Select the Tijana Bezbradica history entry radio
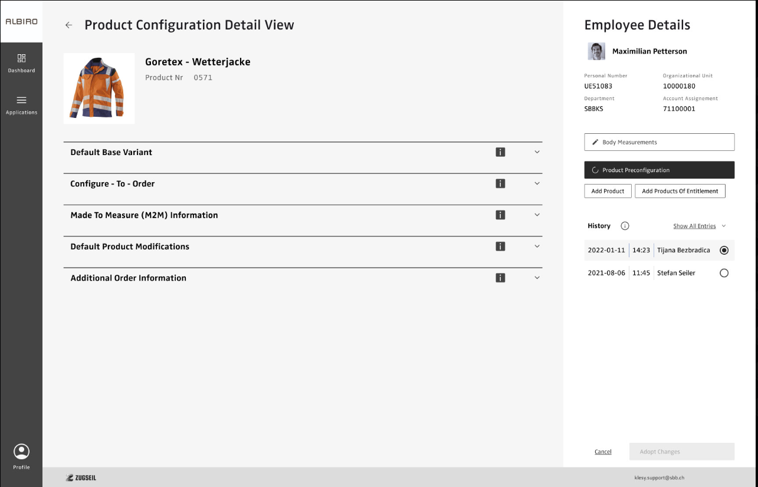Image resolution: width=758 pixels, height=487 pixels. (x=724, y=251)
